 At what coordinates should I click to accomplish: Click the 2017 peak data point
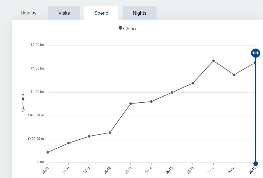tap(213, 61)
